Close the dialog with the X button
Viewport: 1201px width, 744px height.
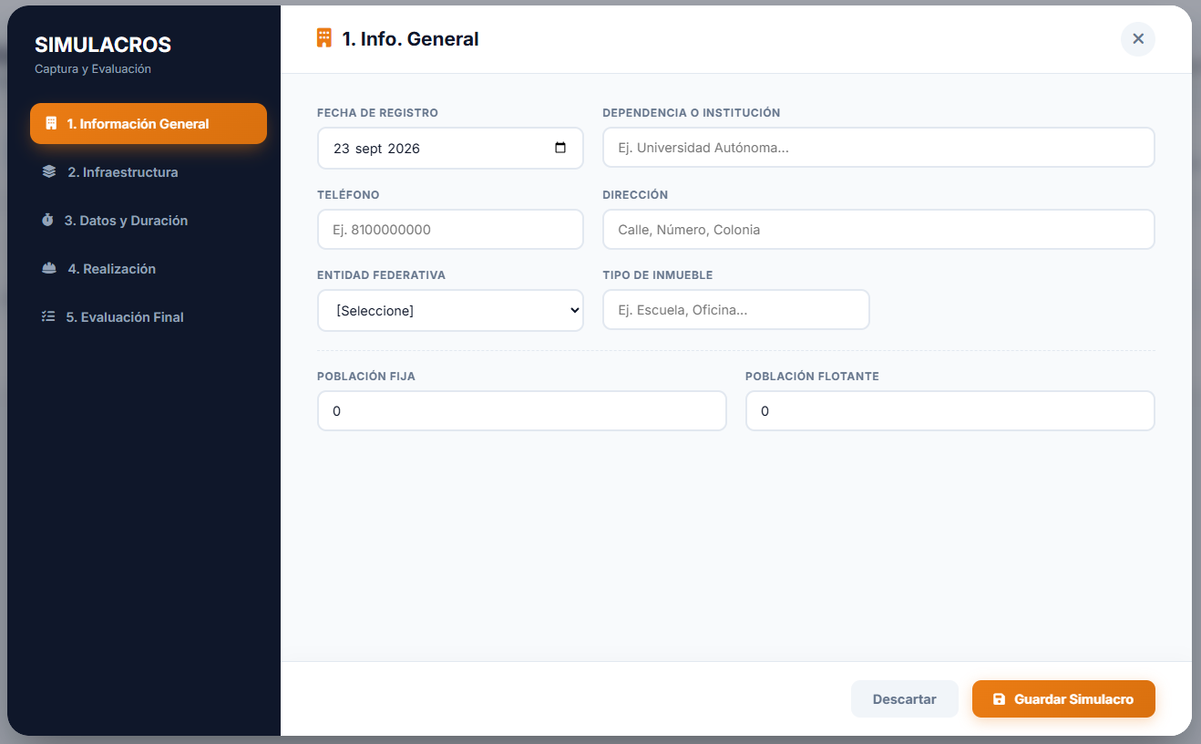click(1138, 39)
